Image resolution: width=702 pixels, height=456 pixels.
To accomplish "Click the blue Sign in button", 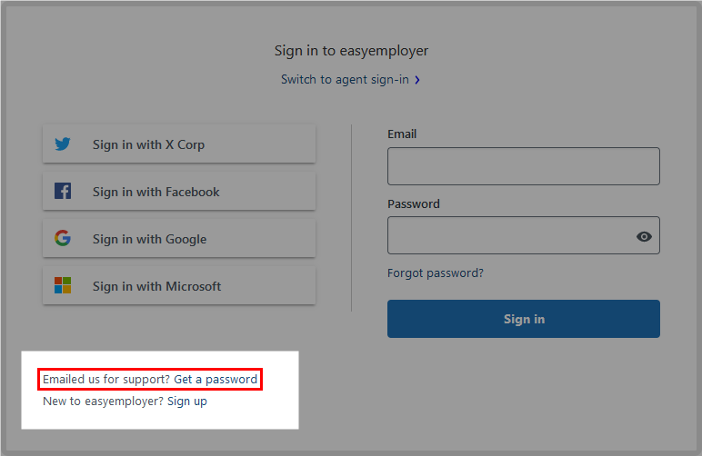I will pyautogui.click(x=524, y=319).
